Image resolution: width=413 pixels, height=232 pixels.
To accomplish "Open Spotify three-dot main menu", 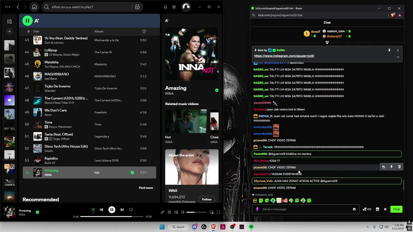I will [8, 7].
